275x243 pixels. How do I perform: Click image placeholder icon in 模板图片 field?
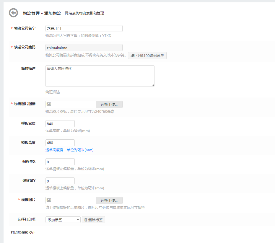click(49, 200)
